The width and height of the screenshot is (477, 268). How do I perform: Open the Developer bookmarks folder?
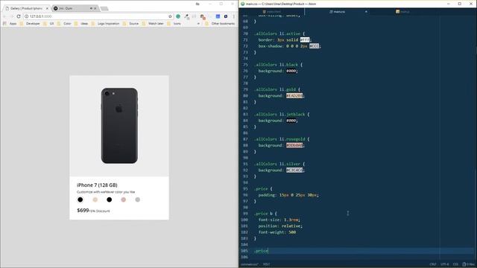pyautogui.click(x=30, y=23)
